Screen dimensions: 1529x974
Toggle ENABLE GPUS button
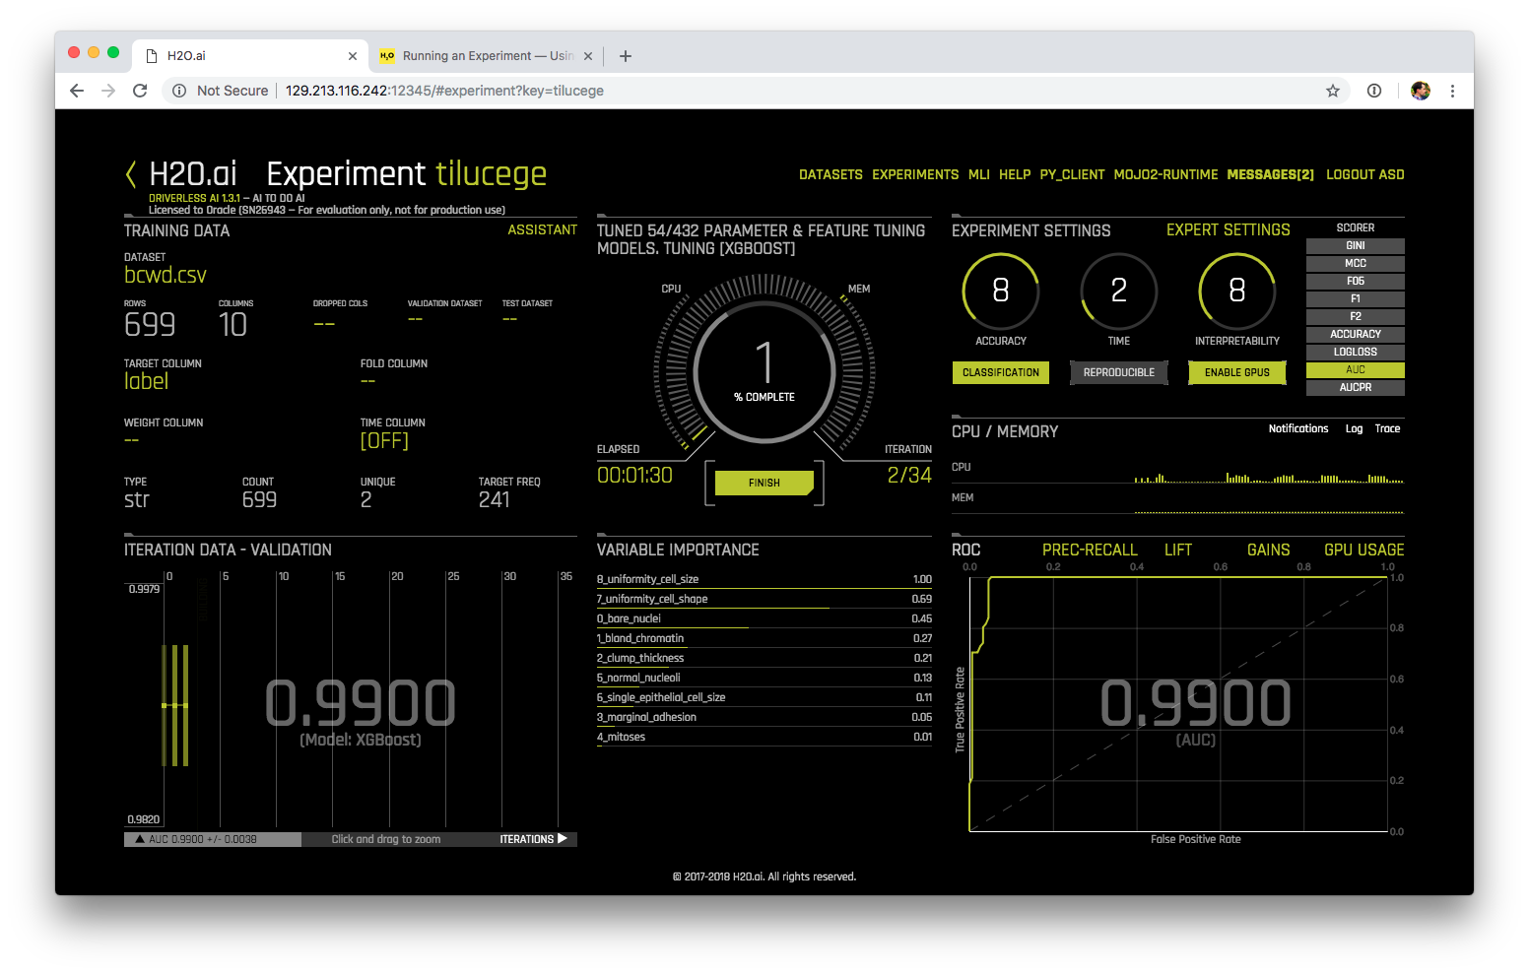(1237, 372)
